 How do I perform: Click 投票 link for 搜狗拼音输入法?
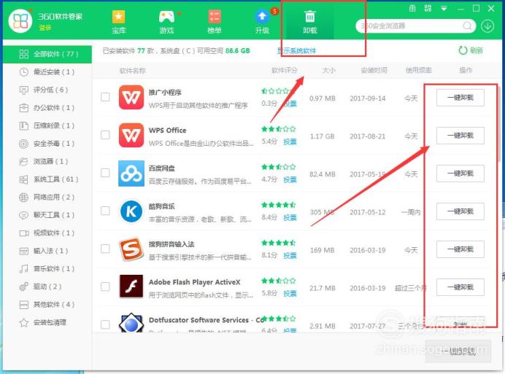(x=290, y=256)
